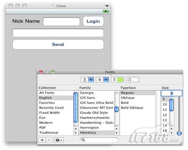The height and width of the screenshot is (150, 188).
Task: Select Goudy Old Style family
Action: (97, 112)
